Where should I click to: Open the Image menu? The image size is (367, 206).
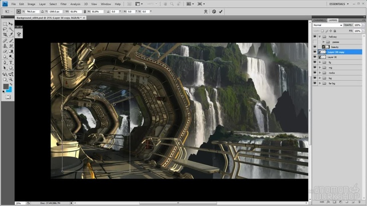(31, 4)
